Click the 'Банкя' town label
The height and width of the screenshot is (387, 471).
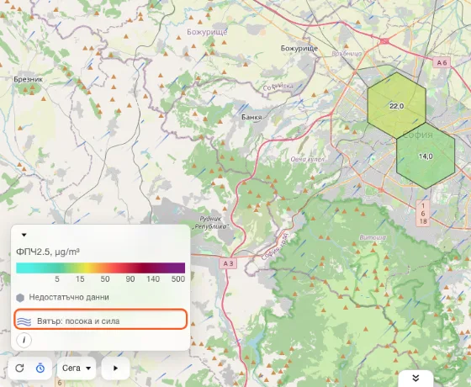(x=251, y=117)
